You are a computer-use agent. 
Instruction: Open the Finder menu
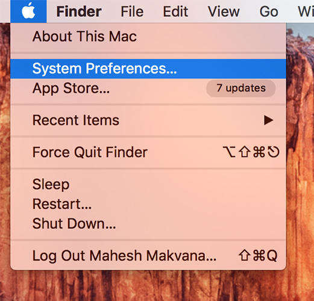coord(79,11)
